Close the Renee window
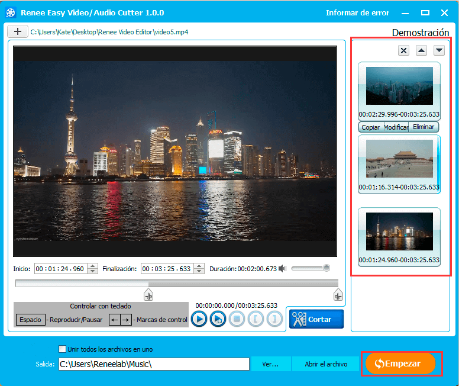 click(x=444, y=13)
